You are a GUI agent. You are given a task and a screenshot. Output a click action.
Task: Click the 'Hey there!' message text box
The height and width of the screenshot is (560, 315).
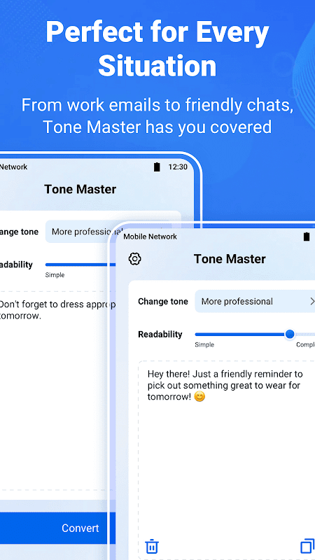tap(226, 460)
